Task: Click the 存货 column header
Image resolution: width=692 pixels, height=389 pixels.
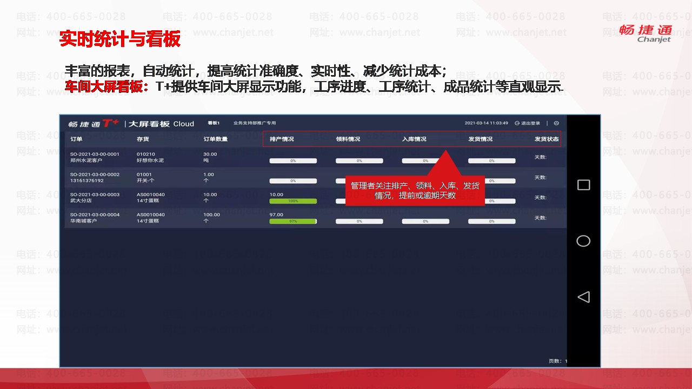Action: 143,139
